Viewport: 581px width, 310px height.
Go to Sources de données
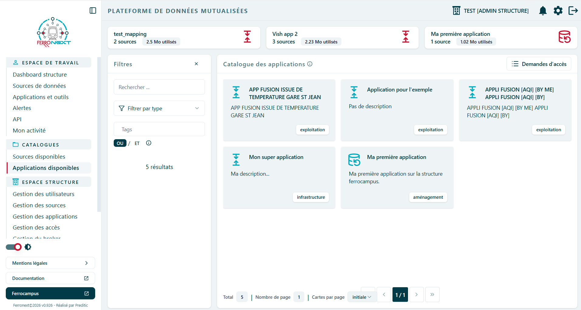(x=39, y=86)
